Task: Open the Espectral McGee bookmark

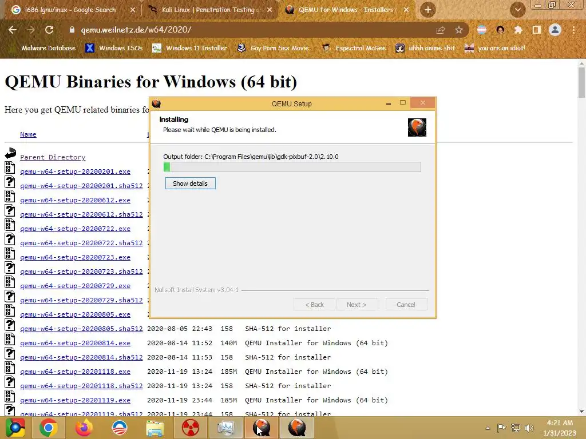Action: [x=354, y=48]
